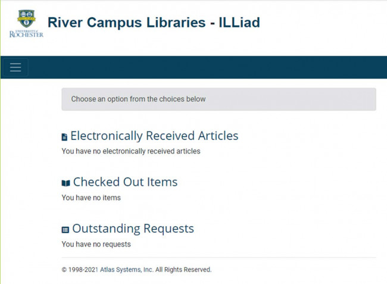Open the hamburger navigation menu
The image size is (387, 284).
pyautogui.click(x=15, y=67)
